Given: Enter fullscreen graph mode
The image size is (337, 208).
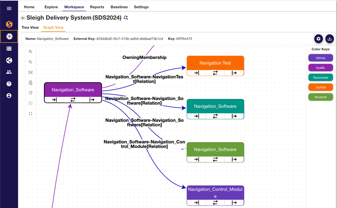Looking at the screenshot, I should point(31,114).
